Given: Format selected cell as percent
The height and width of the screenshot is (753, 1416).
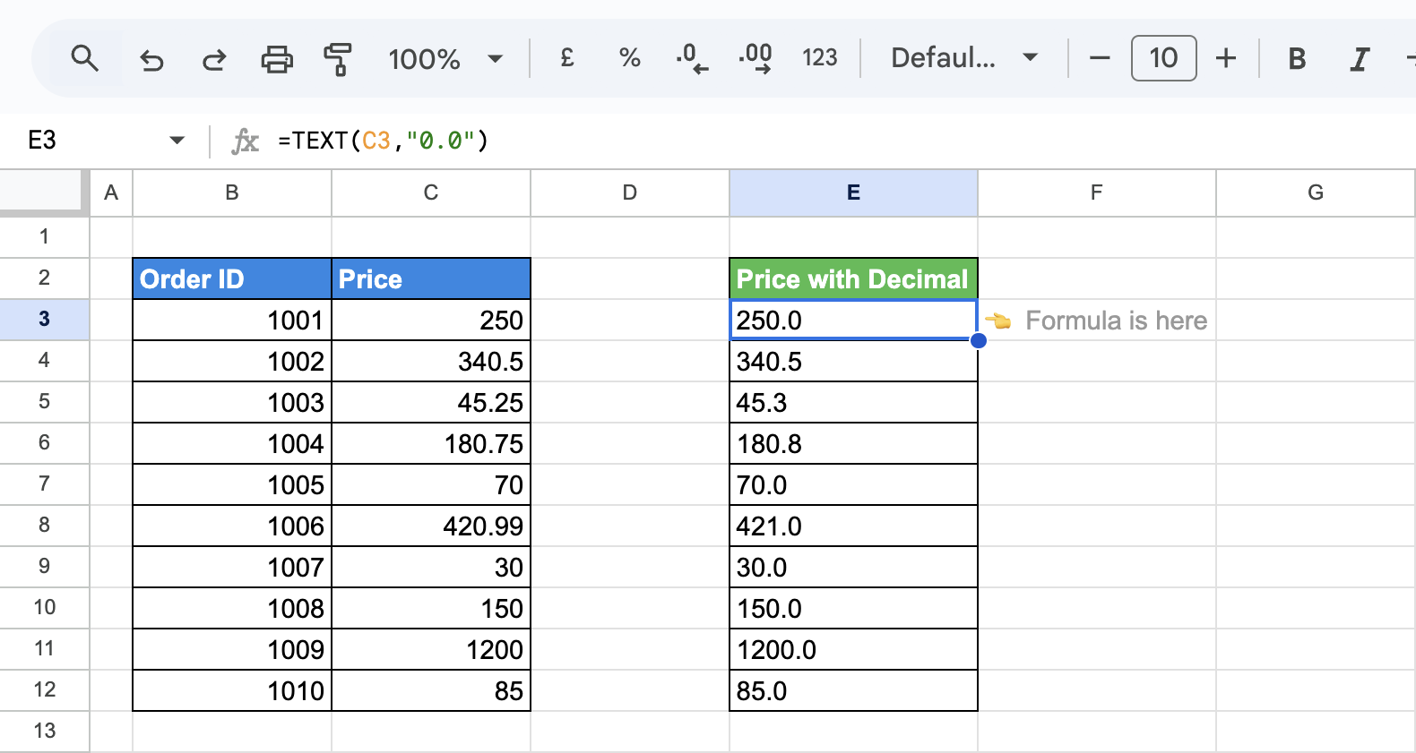Looking at the screenshot, I should (x=630, y=59).
